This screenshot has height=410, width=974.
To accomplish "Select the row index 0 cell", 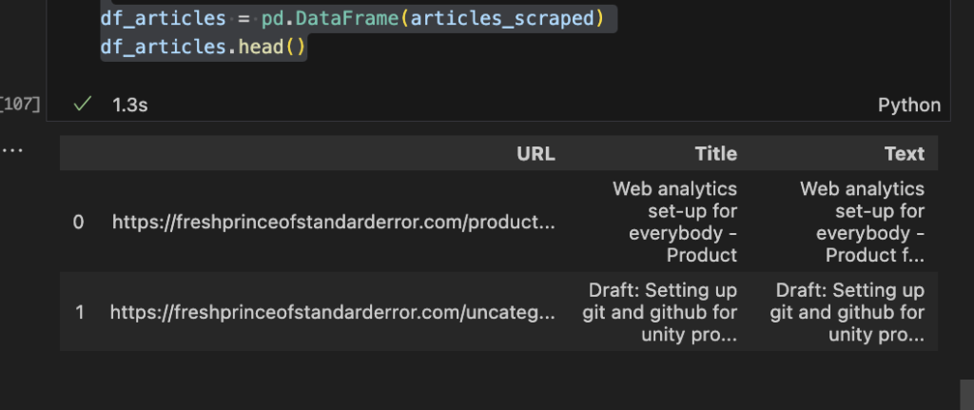I will 78,222.
